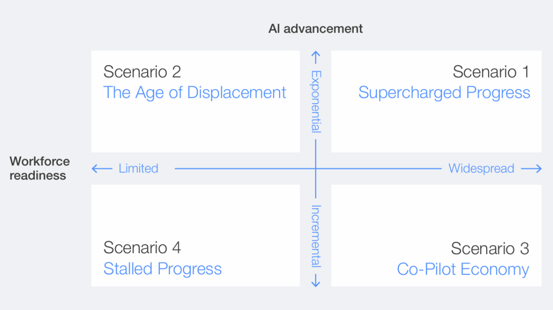
Task: Select the Stalled Progress link
Action: tap(162, 269)
